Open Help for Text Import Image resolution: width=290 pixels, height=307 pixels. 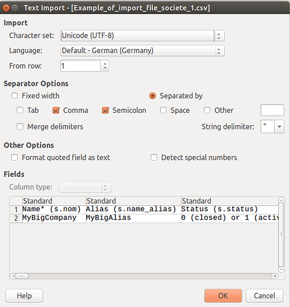[x=24, y=296]
